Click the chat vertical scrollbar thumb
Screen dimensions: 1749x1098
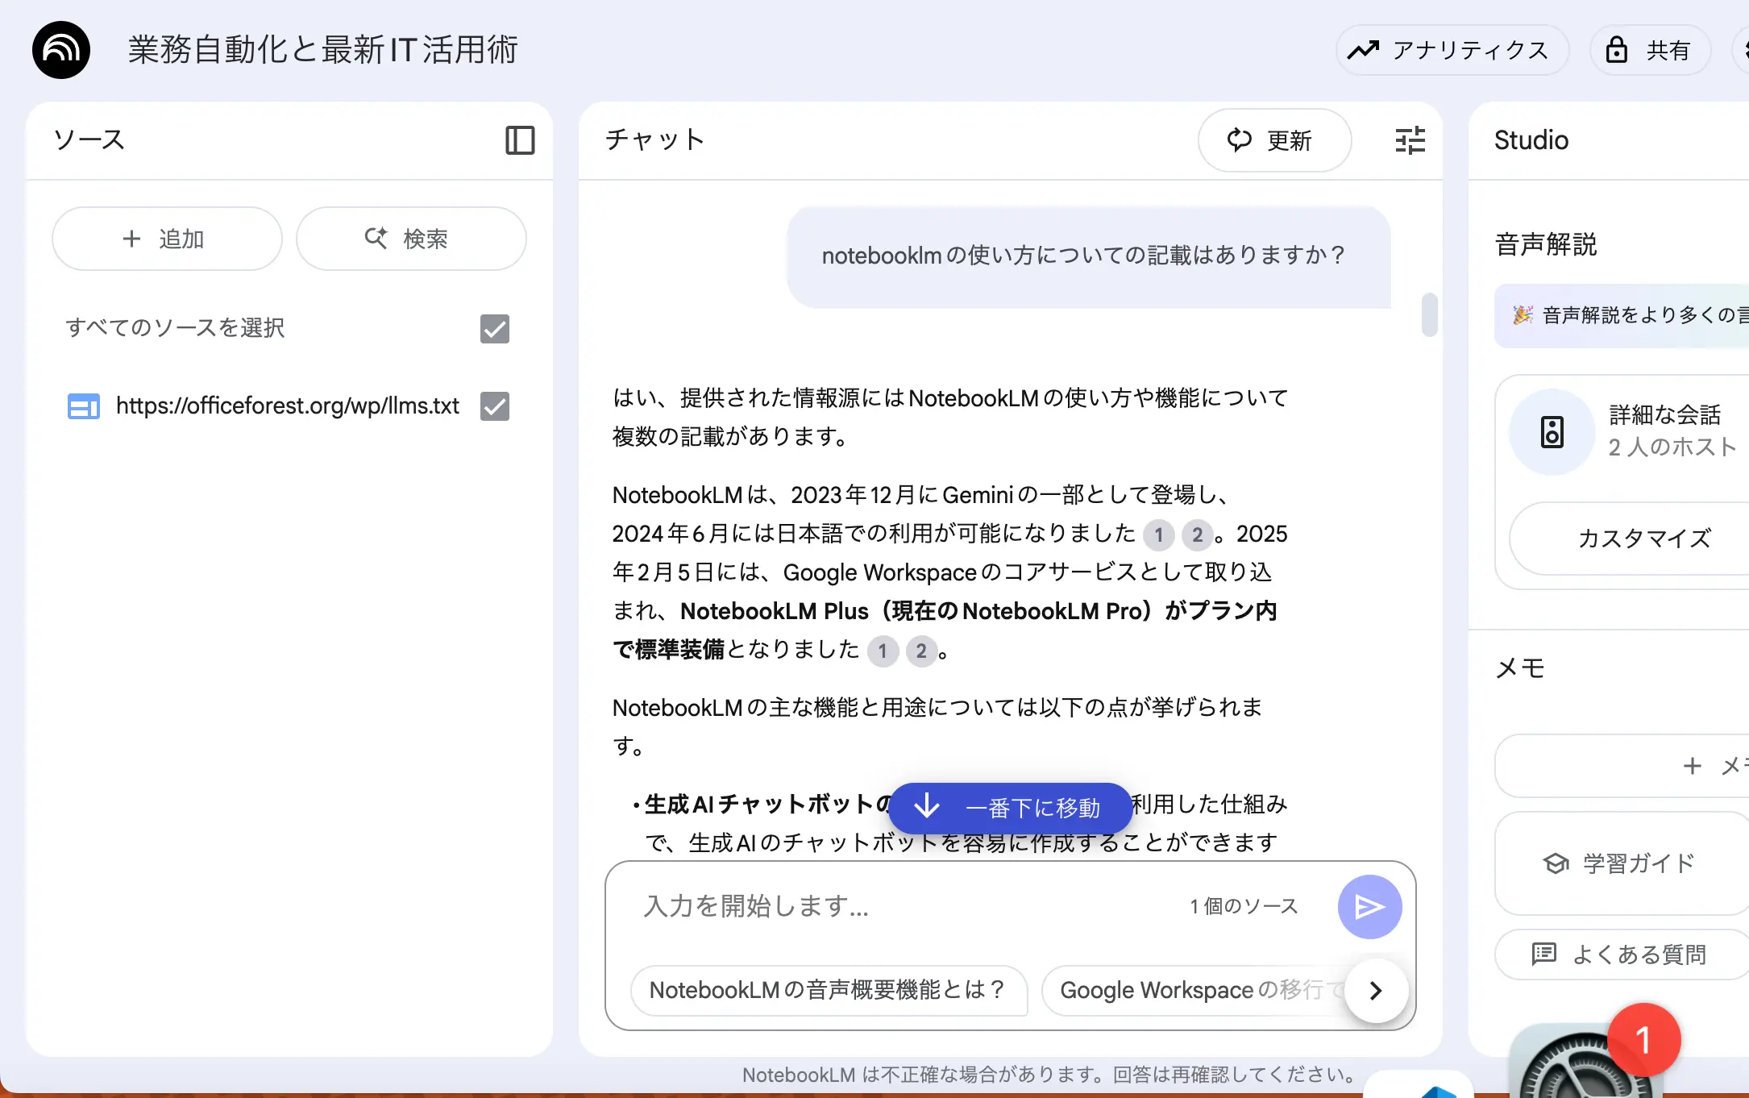(1430, 314)
